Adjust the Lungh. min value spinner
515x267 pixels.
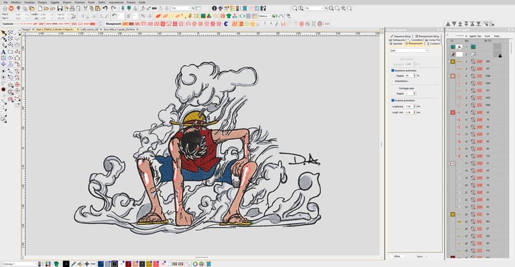click(414, 112)
